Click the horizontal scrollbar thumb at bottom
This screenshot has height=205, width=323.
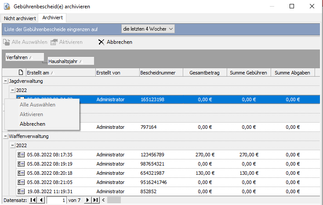(114, 200)
